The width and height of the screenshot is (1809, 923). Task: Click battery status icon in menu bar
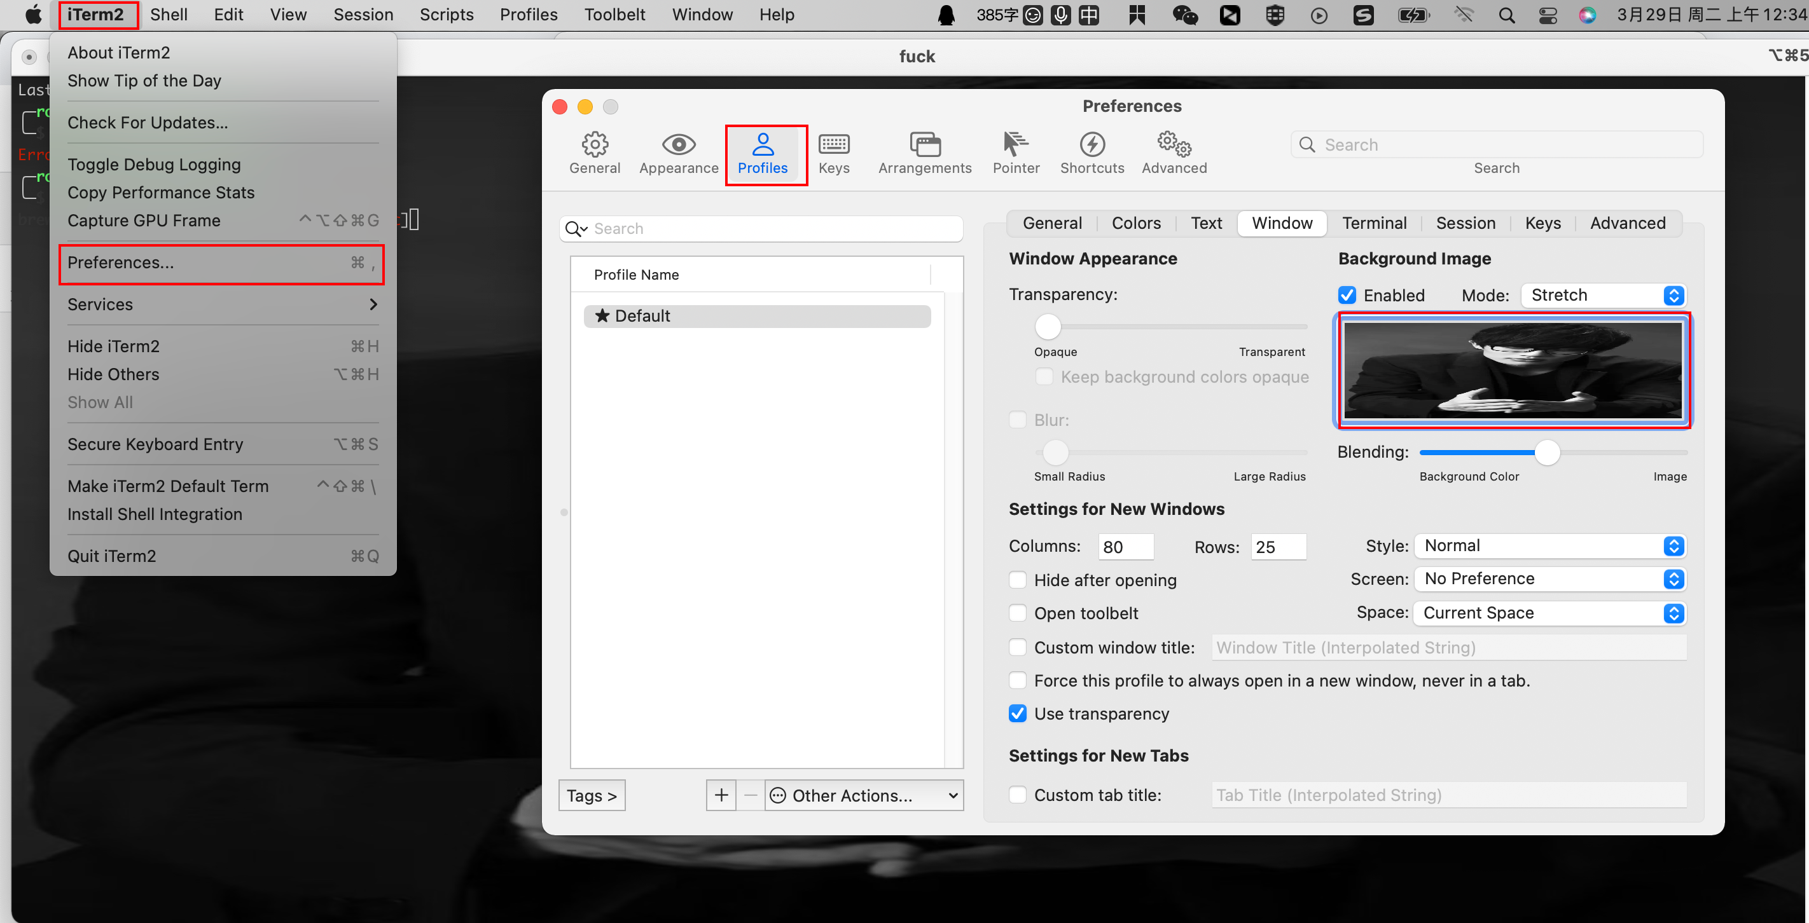point(1413,15)
